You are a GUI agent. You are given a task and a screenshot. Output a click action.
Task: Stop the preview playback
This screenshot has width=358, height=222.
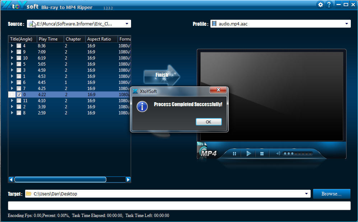click(x=262, y=153)
